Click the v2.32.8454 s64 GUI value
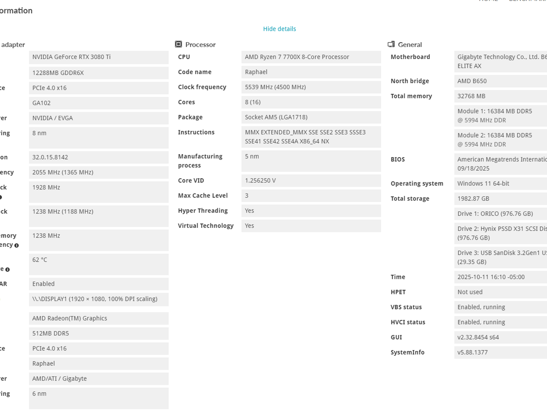 pyautogui.click(x=501, y=337)
